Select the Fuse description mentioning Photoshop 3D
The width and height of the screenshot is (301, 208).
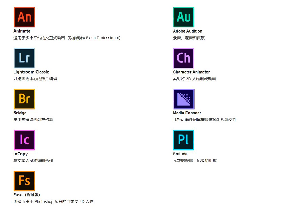pyautogui.click(x=53, y=202)
